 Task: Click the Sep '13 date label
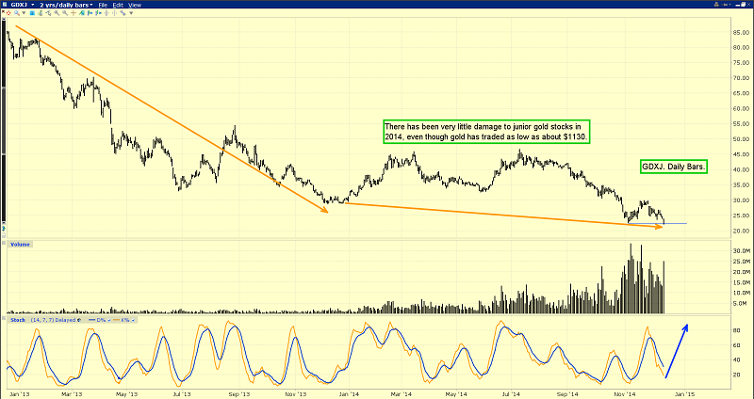[x=239, y=394]
